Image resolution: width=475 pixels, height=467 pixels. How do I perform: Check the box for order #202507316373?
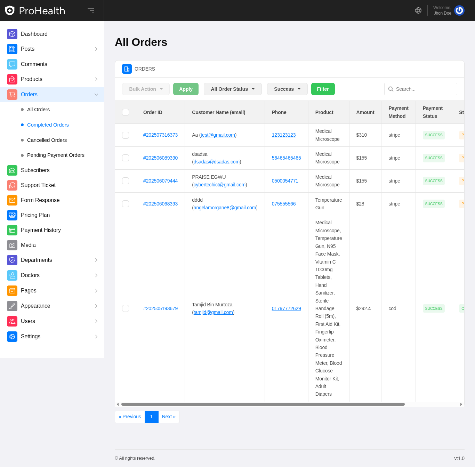pos(126,135)
